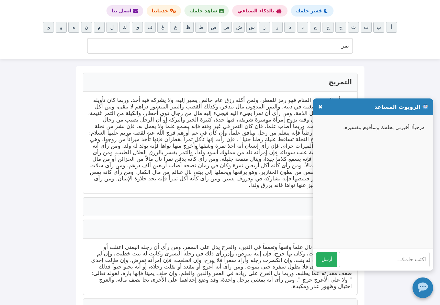The width and height of the screenshot is (440, 305).
Task: Click the بالذكاء الصناعي navigation tab
Action: click(x=260, y=11)
